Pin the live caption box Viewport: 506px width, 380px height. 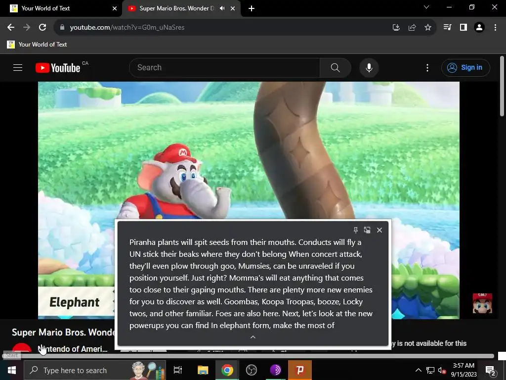[x=355, y=230]
